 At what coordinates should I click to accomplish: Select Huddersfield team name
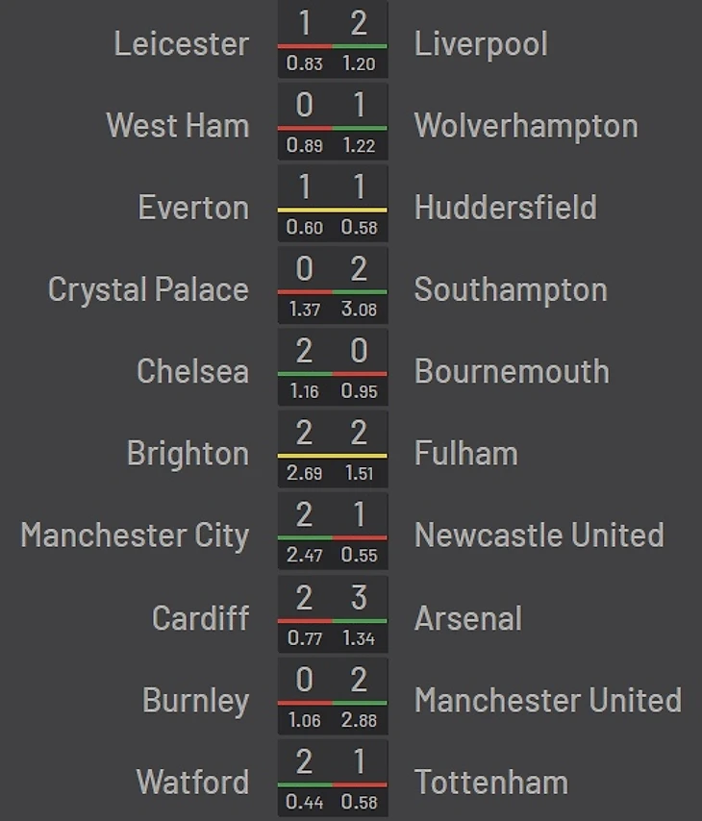506,208
